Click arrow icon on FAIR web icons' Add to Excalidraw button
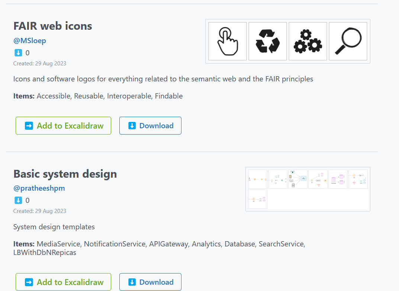This screenshot has width=399, height=291. coord(29,126)
